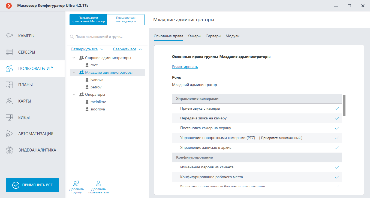The height and width of the screenshot is (198, 370).
Task: Collapse the Младшие администраторы group chevron
Action: tap(74, 73)
